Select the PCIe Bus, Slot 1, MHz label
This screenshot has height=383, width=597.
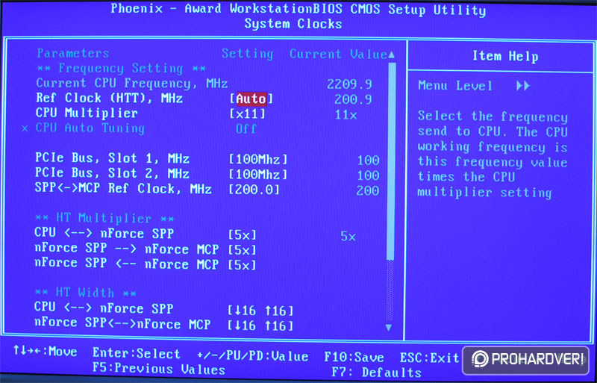(x=113, y=158)
